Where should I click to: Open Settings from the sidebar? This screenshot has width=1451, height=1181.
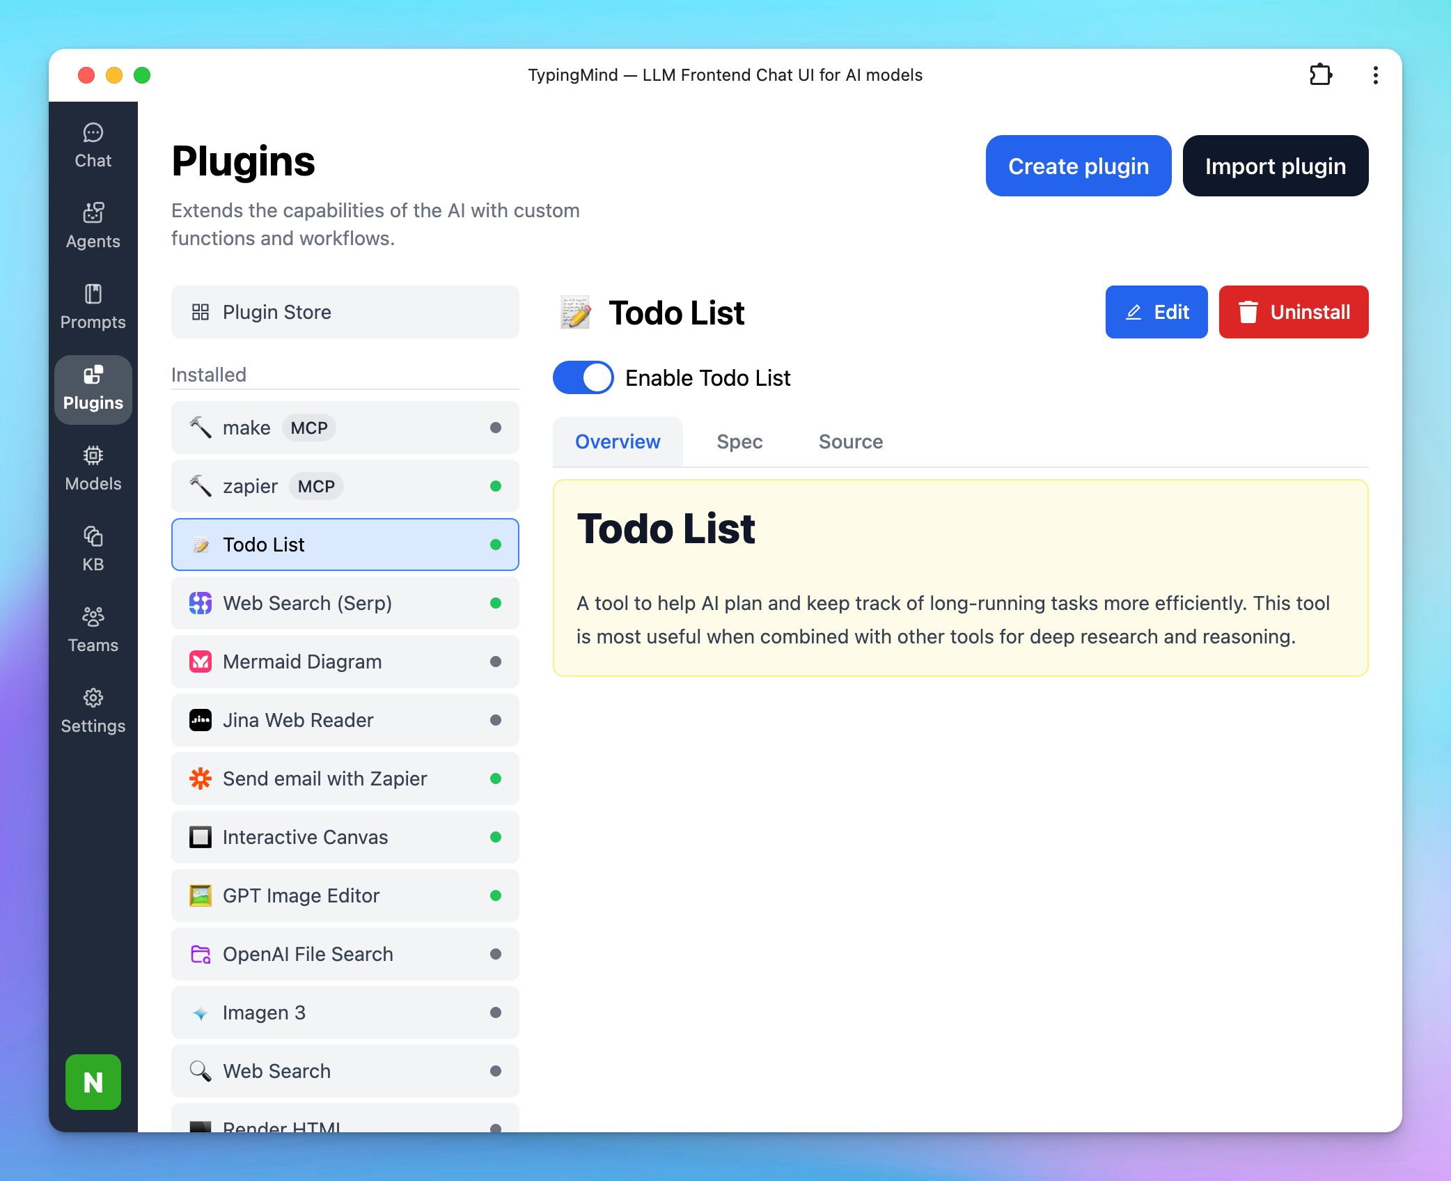(93, 711)
